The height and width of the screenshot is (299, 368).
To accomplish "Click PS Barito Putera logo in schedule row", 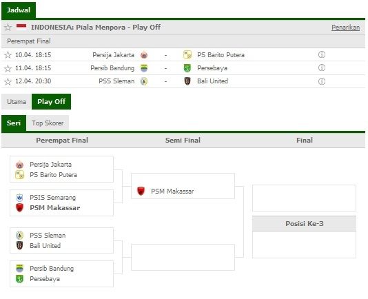I will click(187, 55).
